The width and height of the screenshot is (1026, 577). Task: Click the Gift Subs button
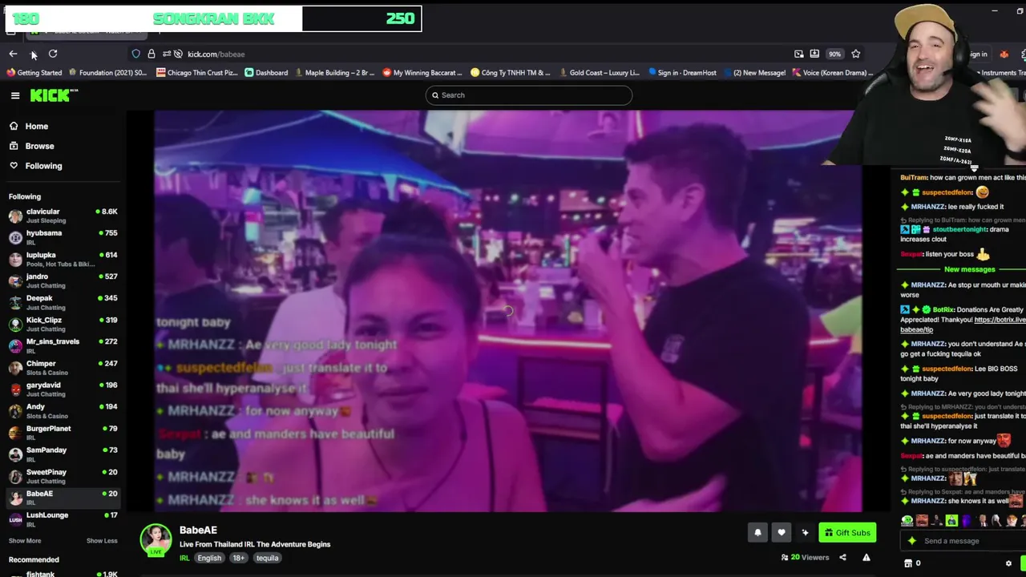click(847, 532)
